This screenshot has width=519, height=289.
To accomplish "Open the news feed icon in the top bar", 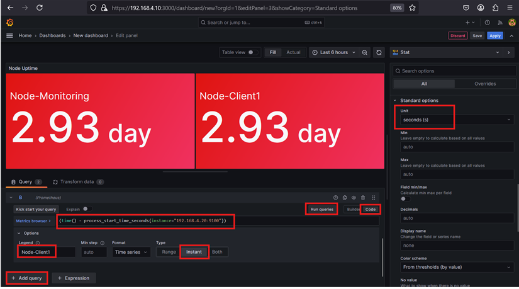I will [499, 23].
